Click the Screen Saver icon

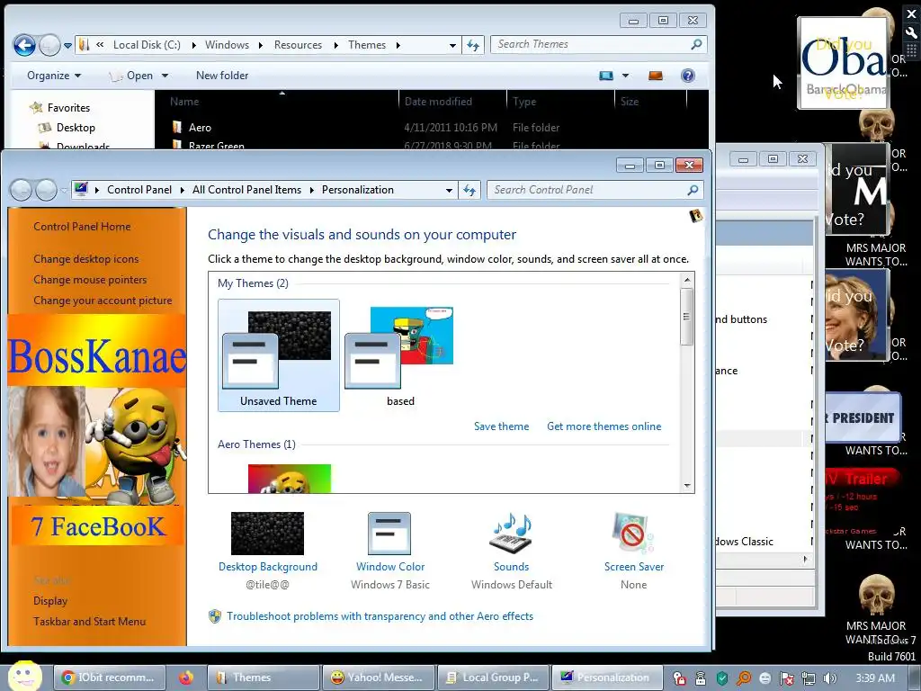click(x=633, y=534)
